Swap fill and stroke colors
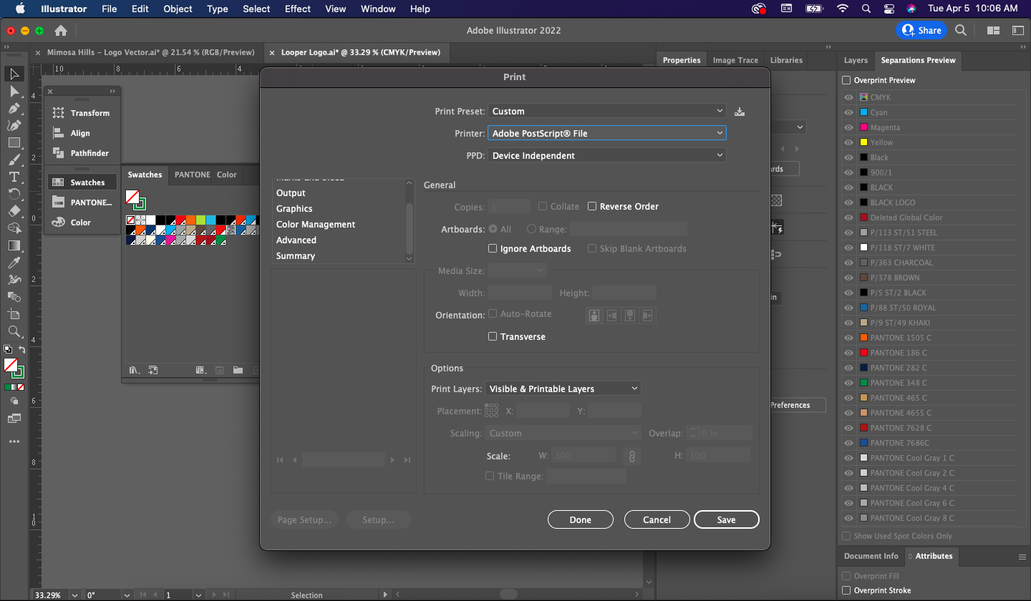The width and height of the screenshot is (1031, 601). point(22,350)
